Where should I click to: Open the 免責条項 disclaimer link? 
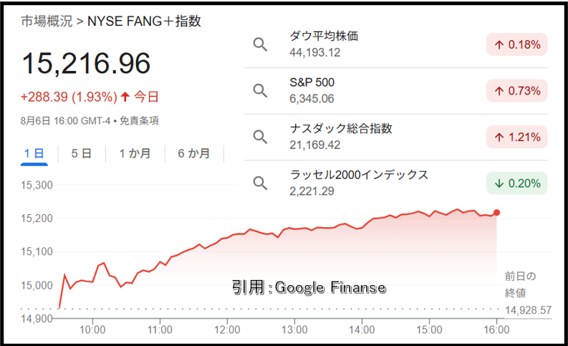tap(139, 120)
